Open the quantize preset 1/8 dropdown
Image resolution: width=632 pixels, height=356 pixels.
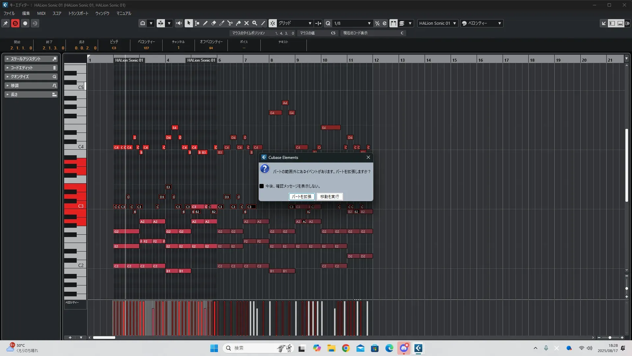369,23
